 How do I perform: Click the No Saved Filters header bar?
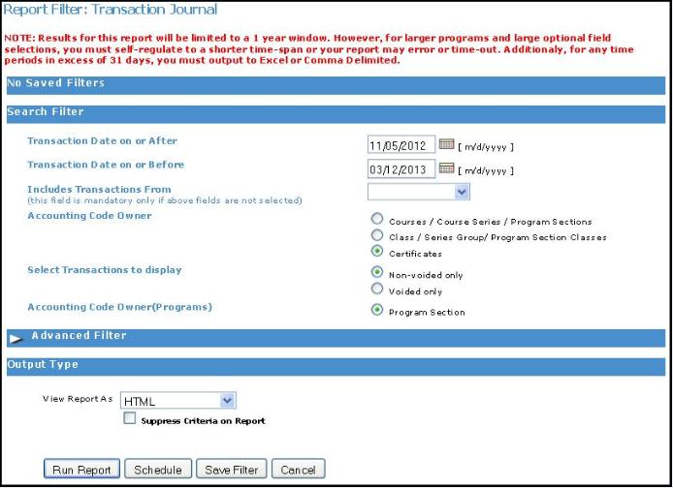336,85
